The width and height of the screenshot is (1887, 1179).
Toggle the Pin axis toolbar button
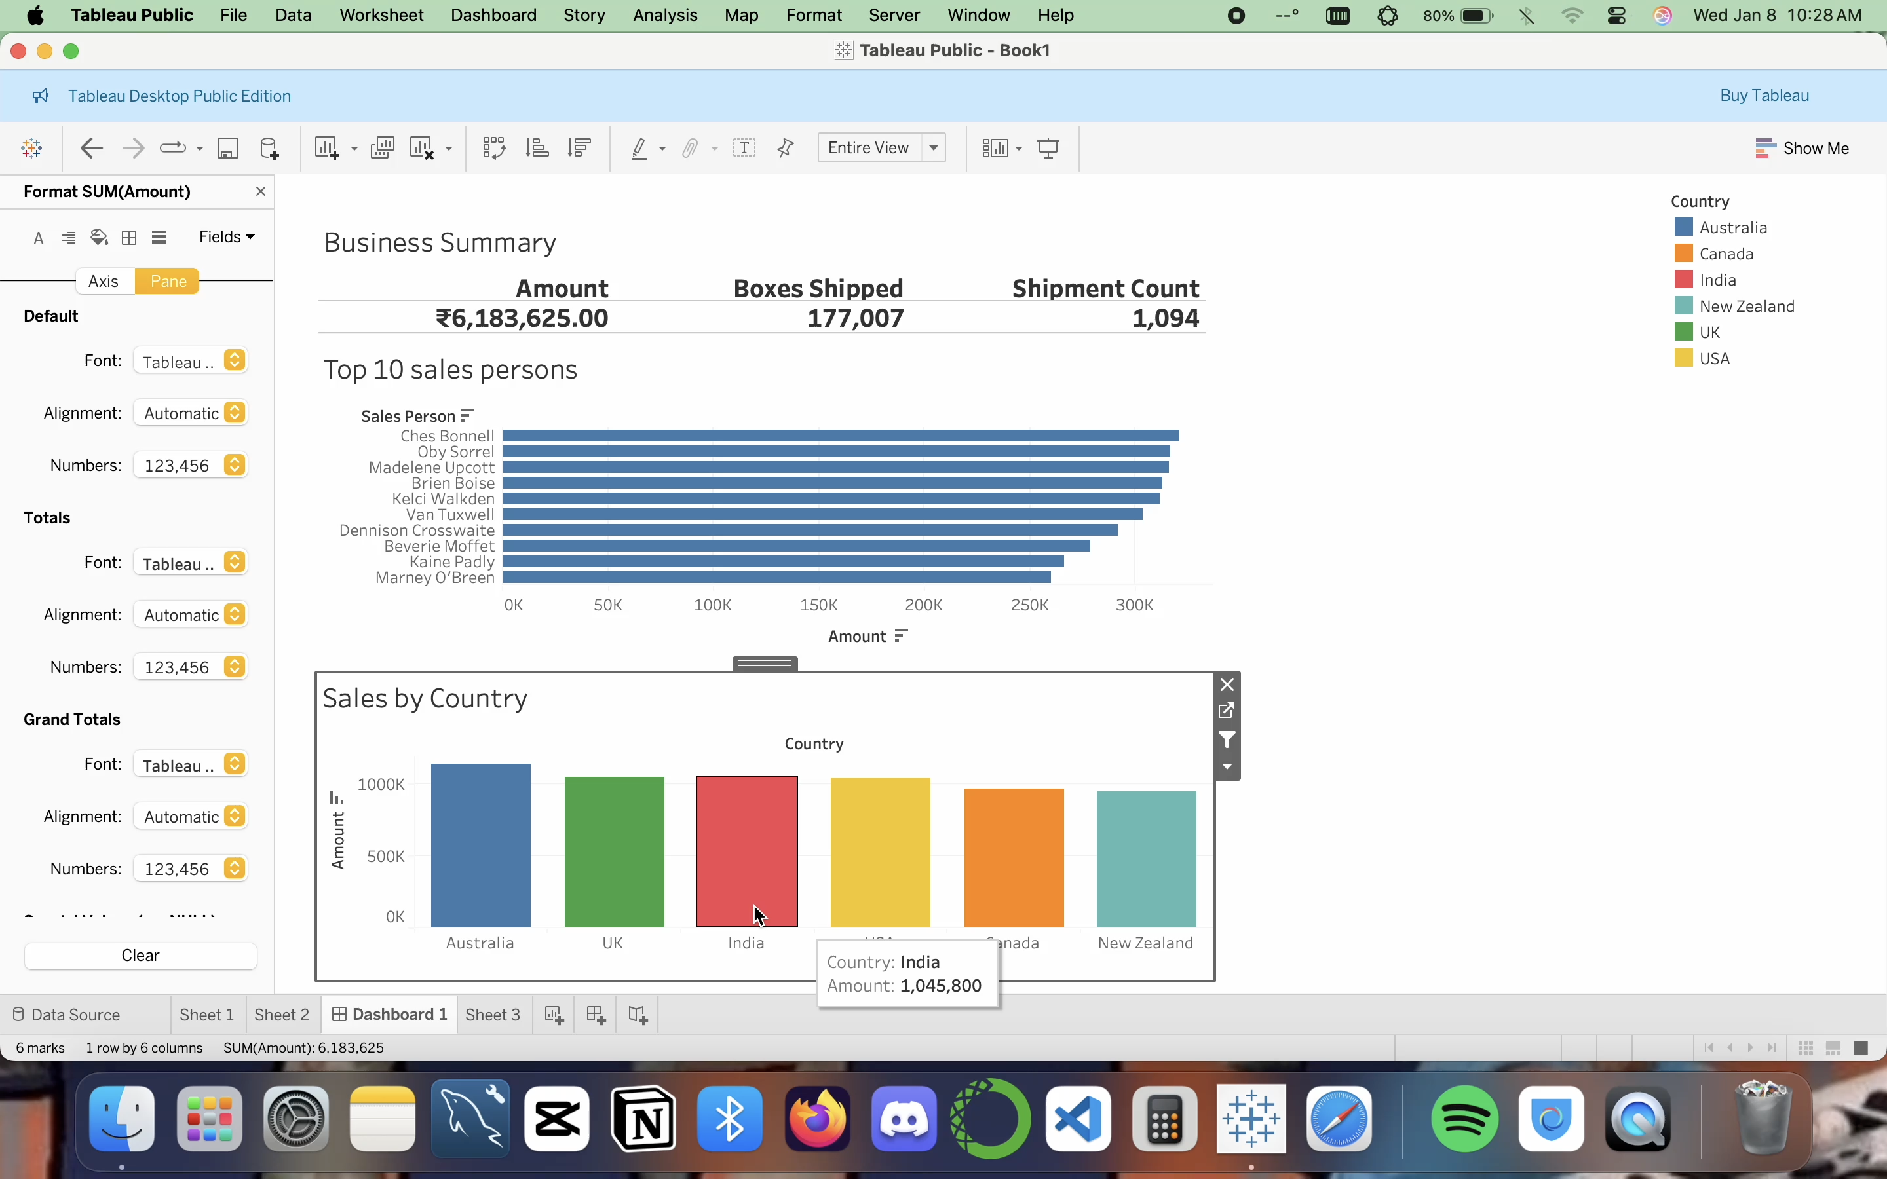click(785, 148)
